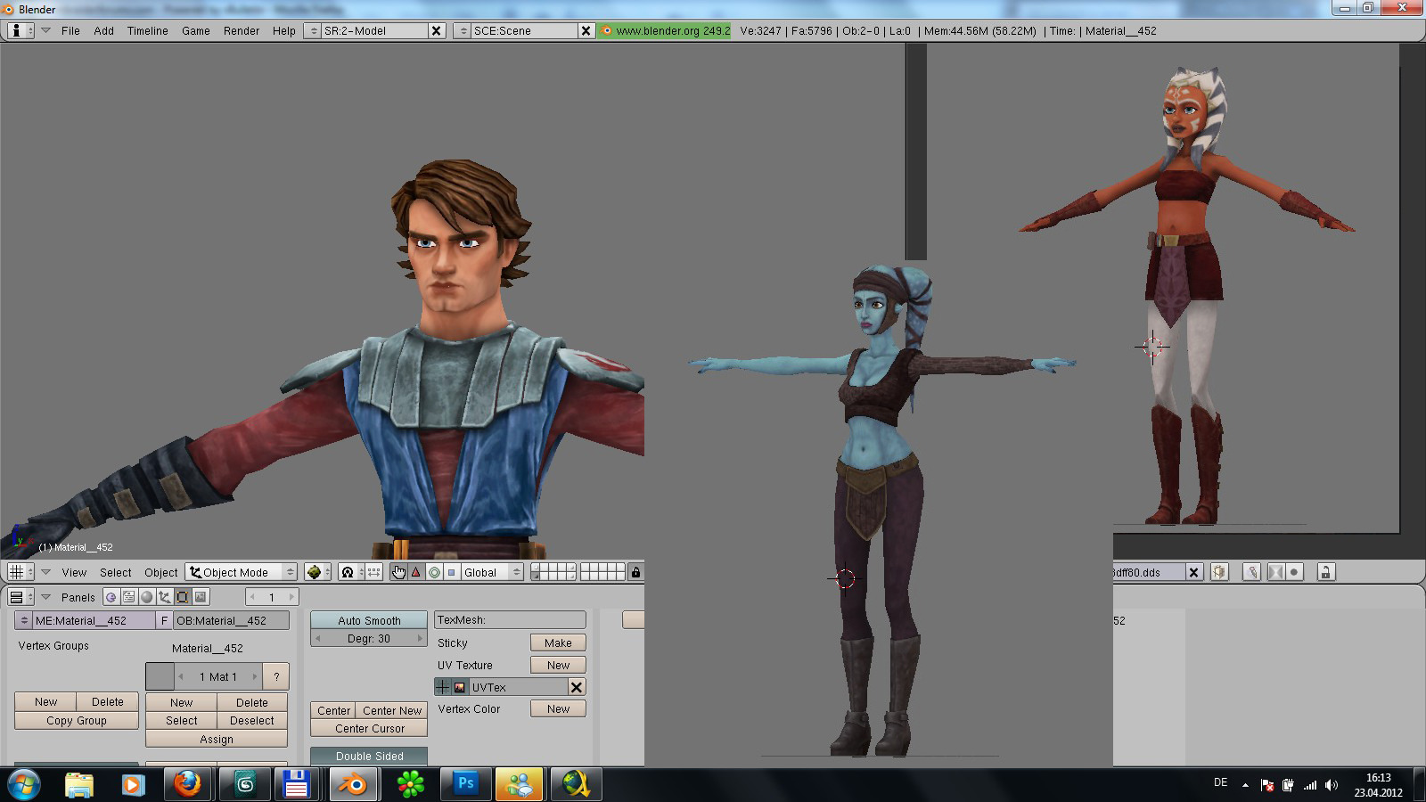
Task: Open the viewport draw type selector
Action: (x=317, y=572)
